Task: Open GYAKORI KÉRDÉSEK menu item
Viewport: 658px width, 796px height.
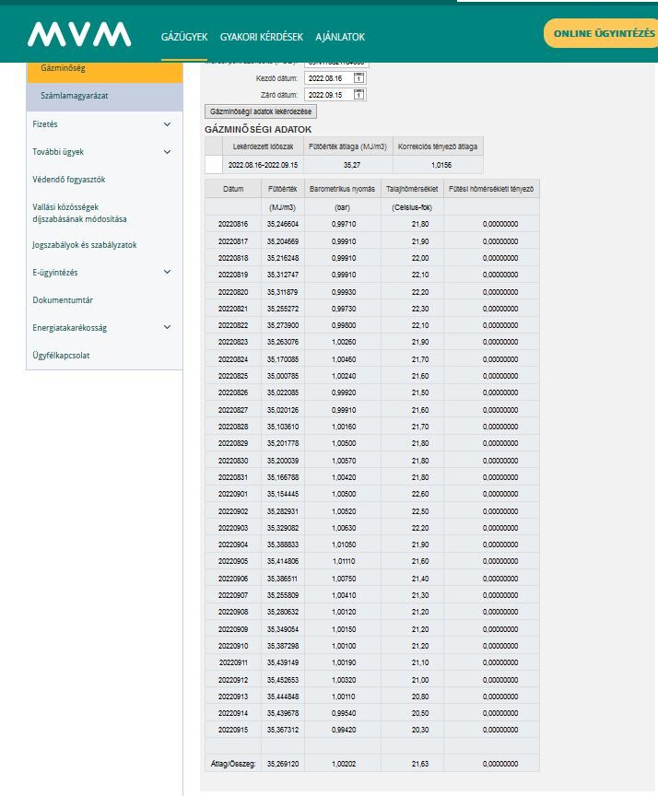Action: tap(262, 37)
